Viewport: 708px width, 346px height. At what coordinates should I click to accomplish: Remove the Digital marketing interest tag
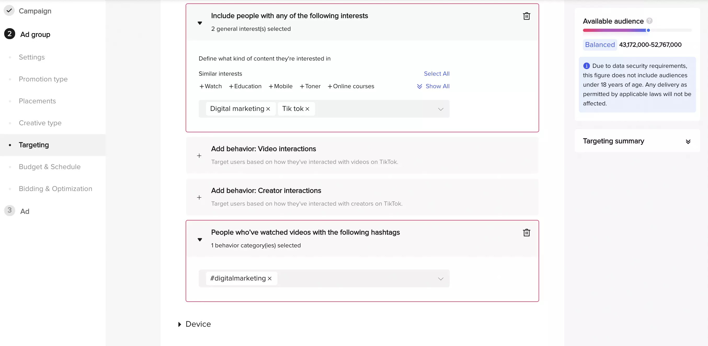click(268, 109)
